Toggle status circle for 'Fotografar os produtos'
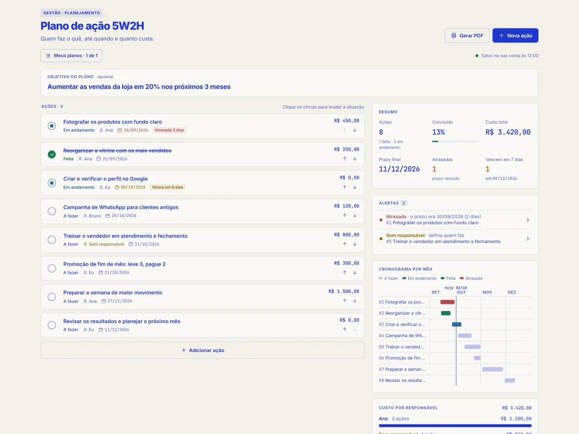 coord(52,126)
